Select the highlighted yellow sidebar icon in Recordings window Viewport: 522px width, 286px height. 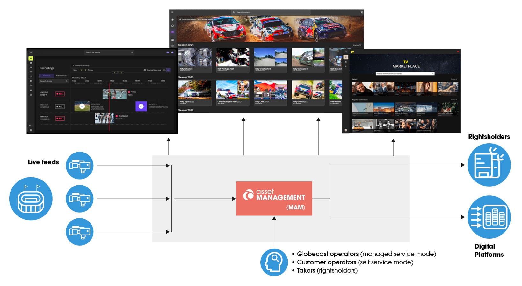tap(31, 58)
